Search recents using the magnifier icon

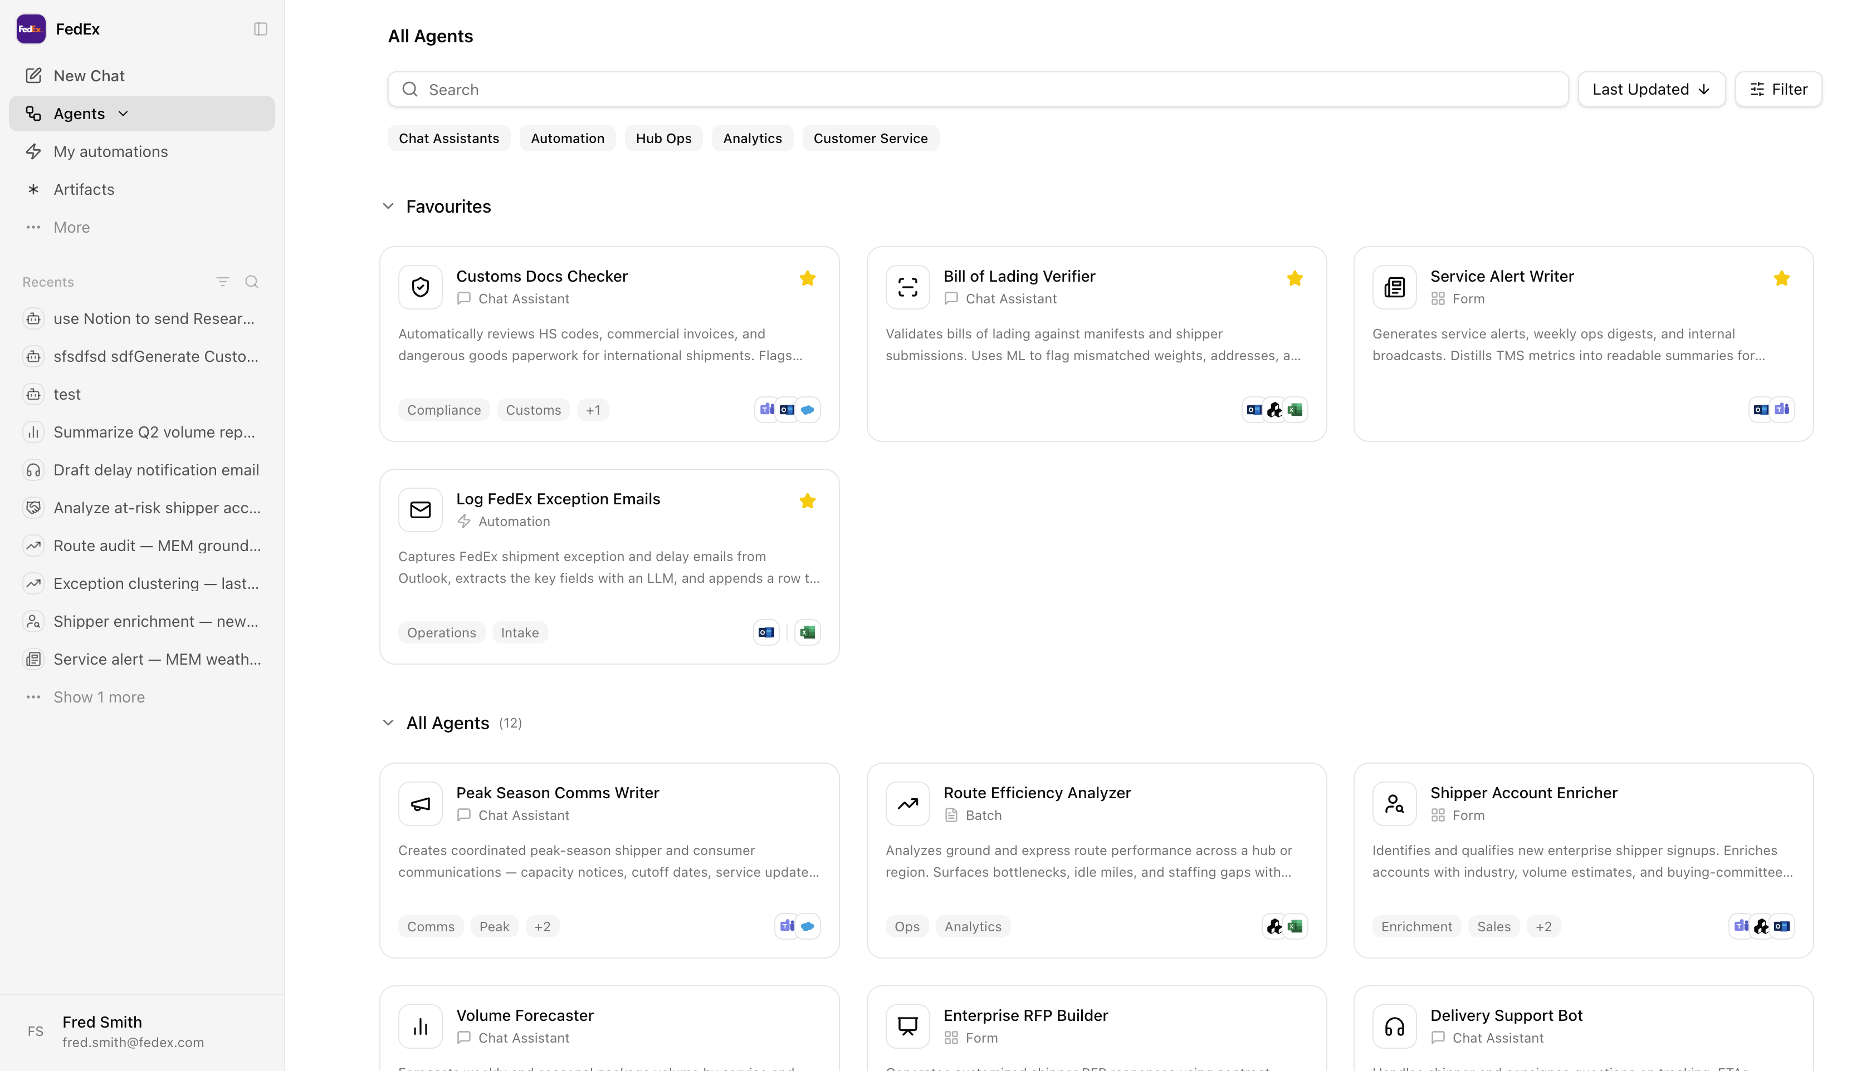click(252, 282)
